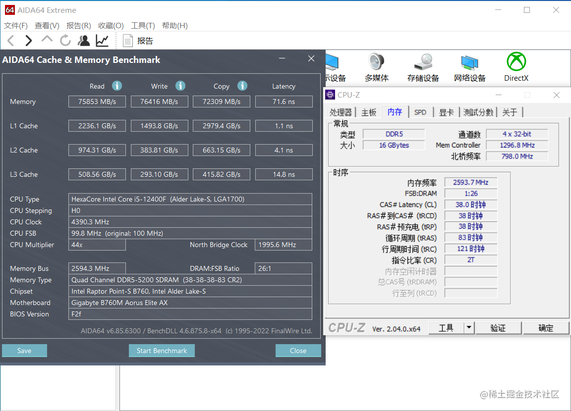This screenshot has height=411, width=571.
Task: Click the Memory Write 76416 MB/s field
Action: (x=160, y=102)
